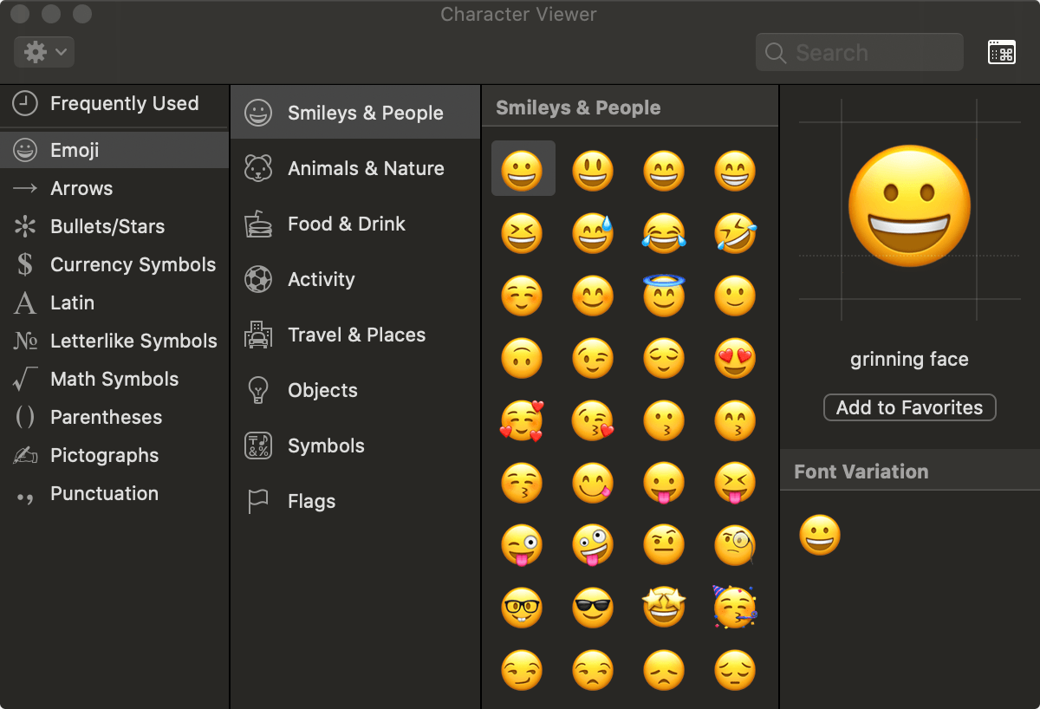
Task: Select the sunglasses face emoji
Action: pos(593,608)
